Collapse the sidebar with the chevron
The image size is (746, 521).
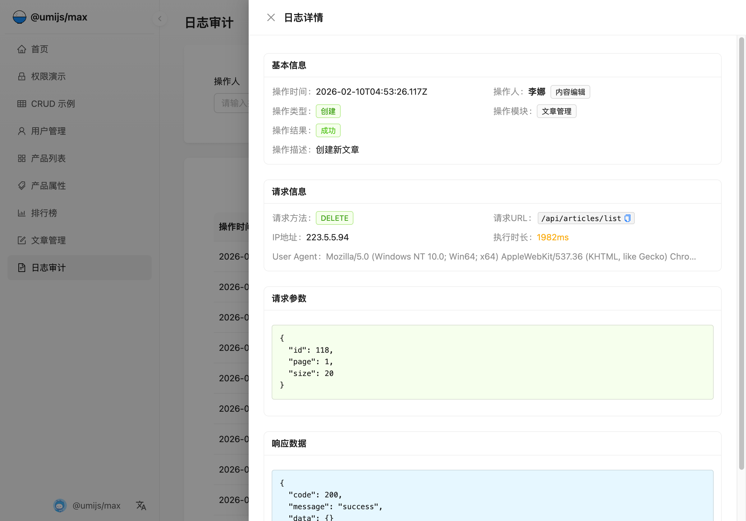159,19
